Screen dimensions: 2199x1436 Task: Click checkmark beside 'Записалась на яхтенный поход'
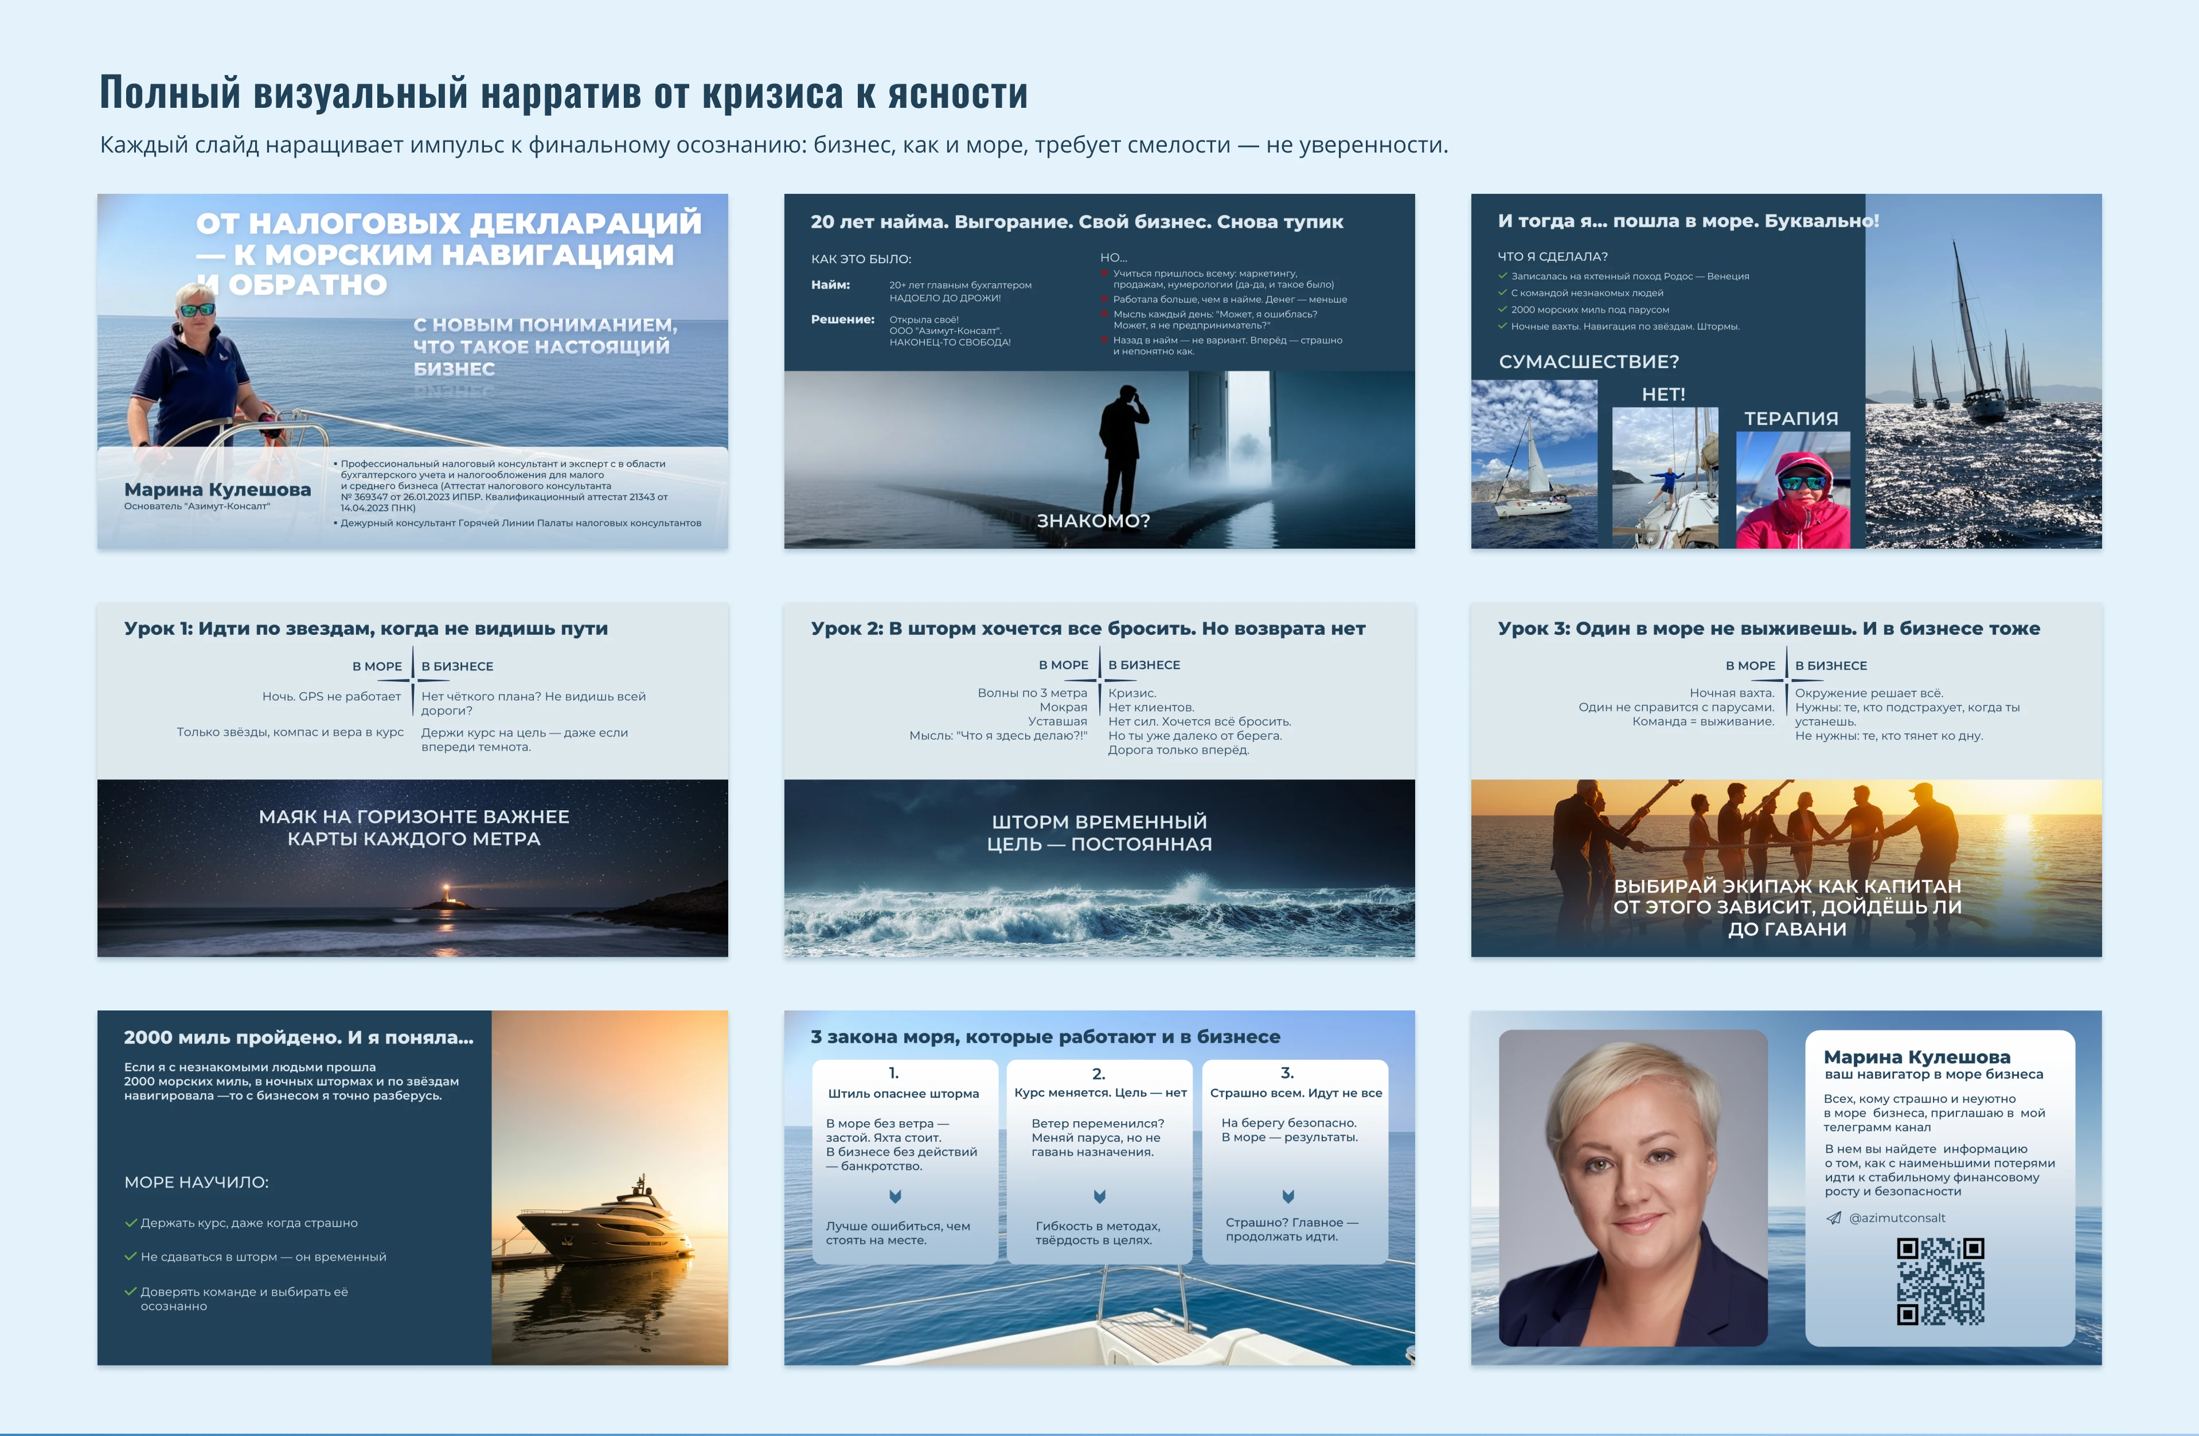point(1502,276)
